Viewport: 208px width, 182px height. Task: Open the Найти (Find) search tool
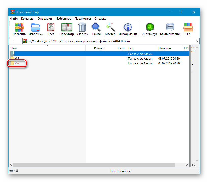click(x=96, y=29)
